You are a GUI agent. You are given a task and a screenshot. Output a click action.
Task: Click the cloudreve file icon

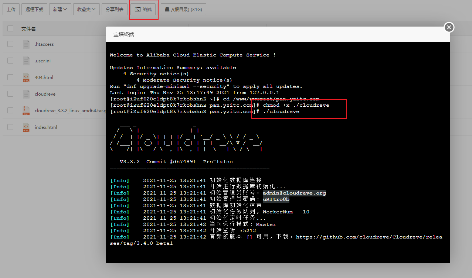click(26, 94)
